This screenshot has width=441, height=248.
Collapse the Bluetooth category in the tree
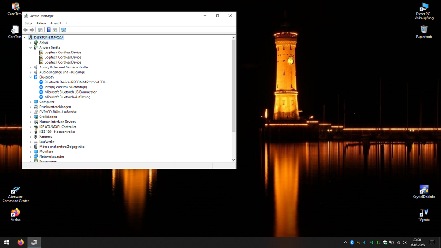[30, 77]
